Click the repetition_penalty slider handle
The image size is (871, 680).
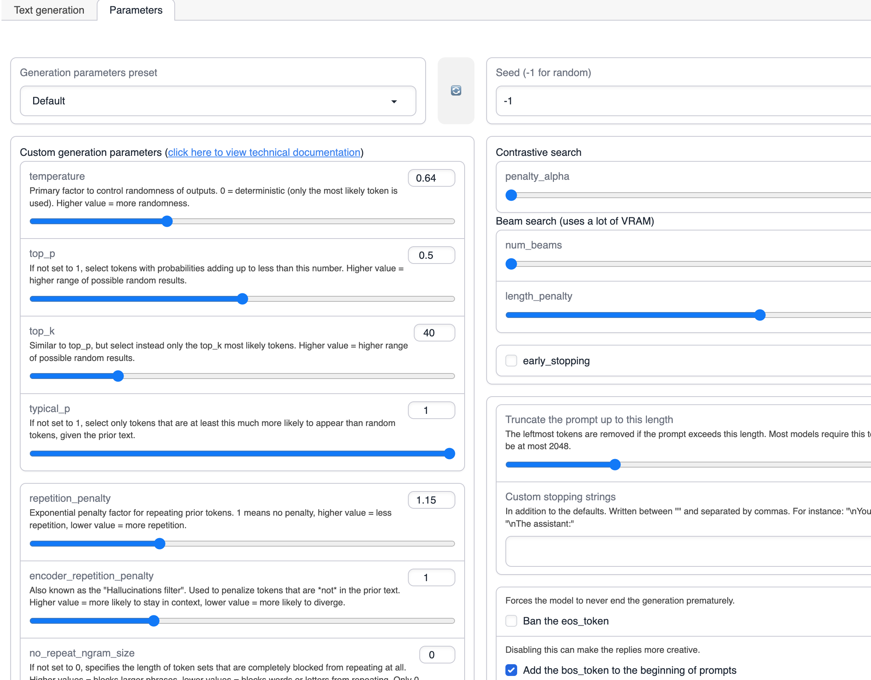(x=160, y=543)
